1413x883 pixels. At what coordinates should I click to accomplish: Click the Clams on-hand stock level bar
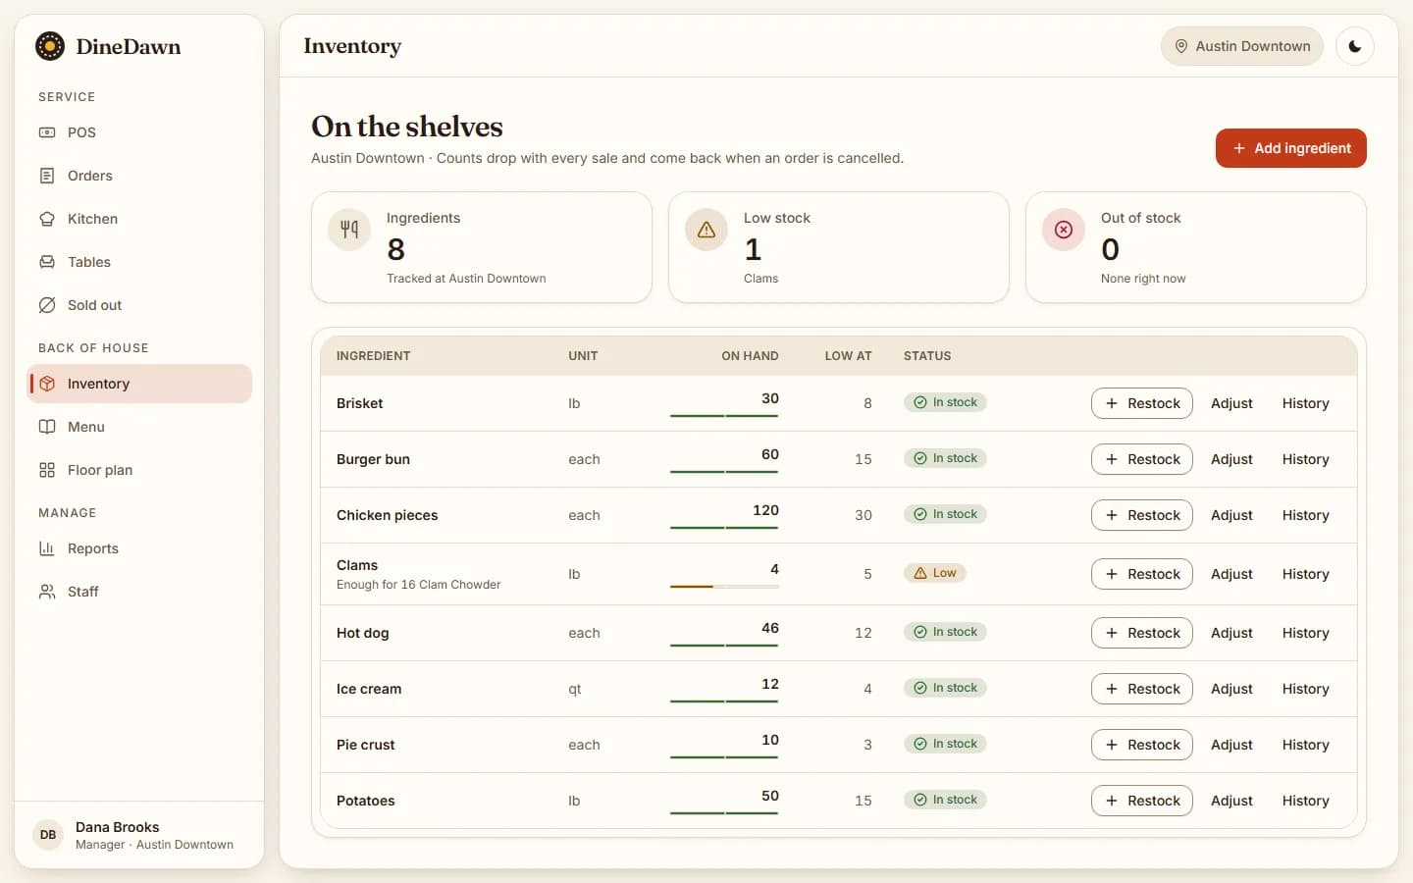tap(724, 587)
